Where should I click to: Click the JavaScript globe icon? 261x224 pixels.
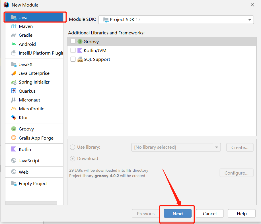(14, 161)
